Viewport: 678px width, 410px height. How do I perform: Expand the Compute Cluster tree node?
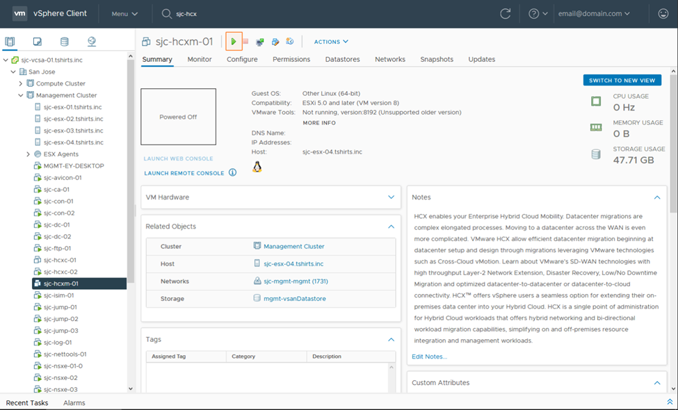coord(21,83)
